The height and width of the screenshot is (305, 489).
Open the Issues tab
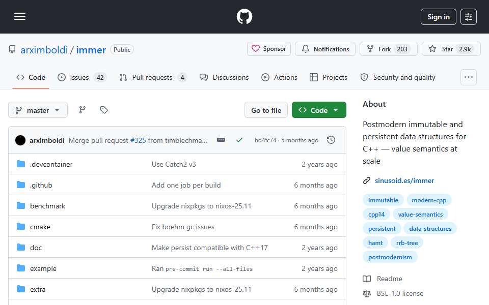pos(82,77)
